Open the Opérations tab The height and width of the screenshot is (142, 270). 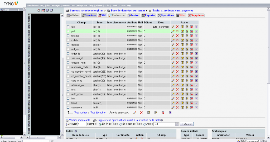tap(166, 15)
